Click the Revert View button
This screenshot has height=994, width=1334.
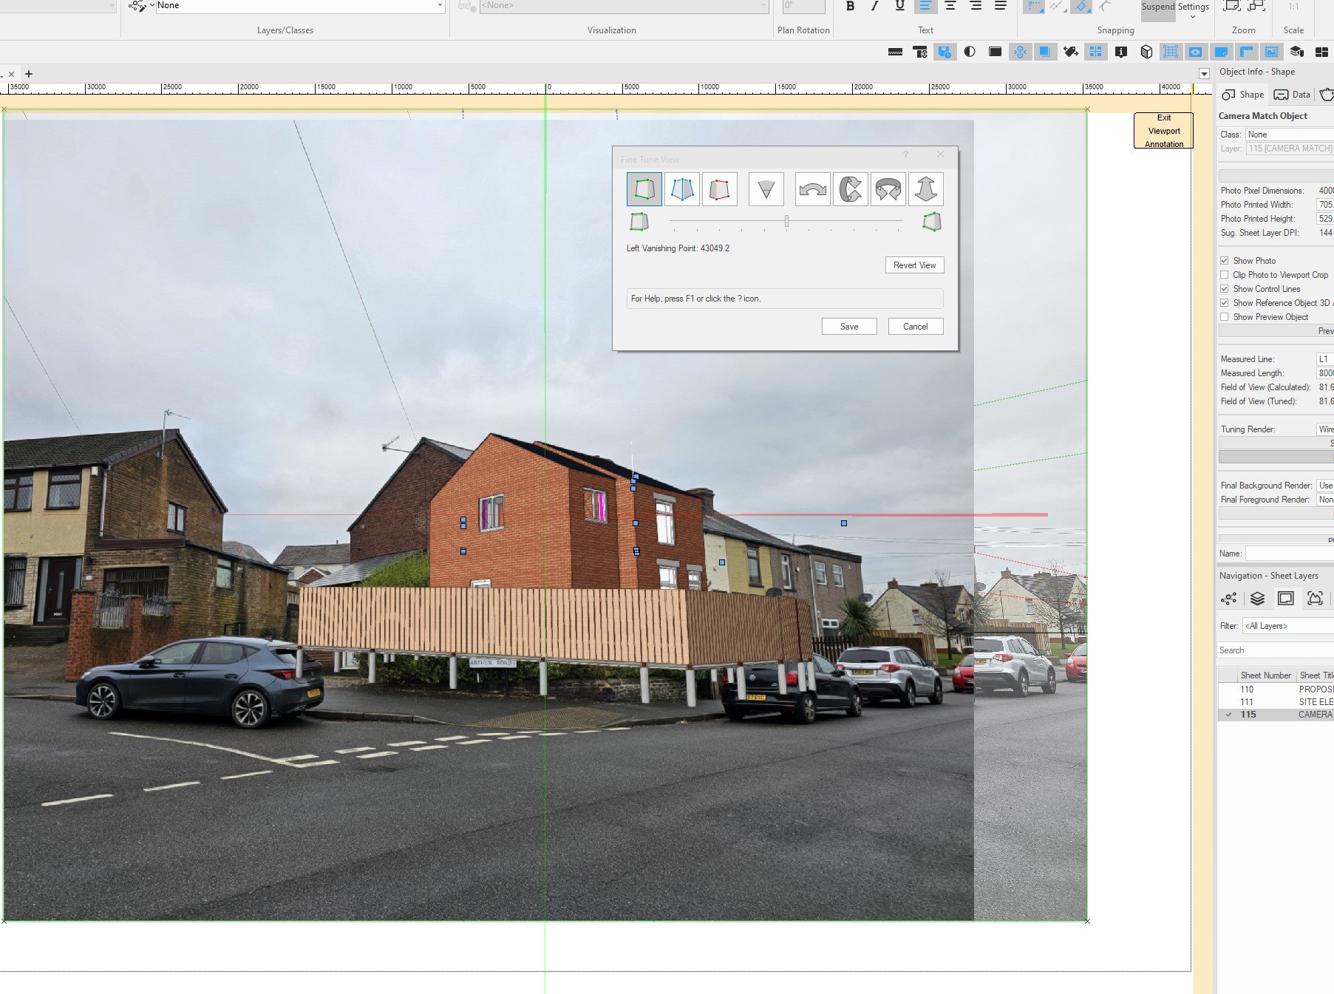pyautogui.click(x=914, y=265)
